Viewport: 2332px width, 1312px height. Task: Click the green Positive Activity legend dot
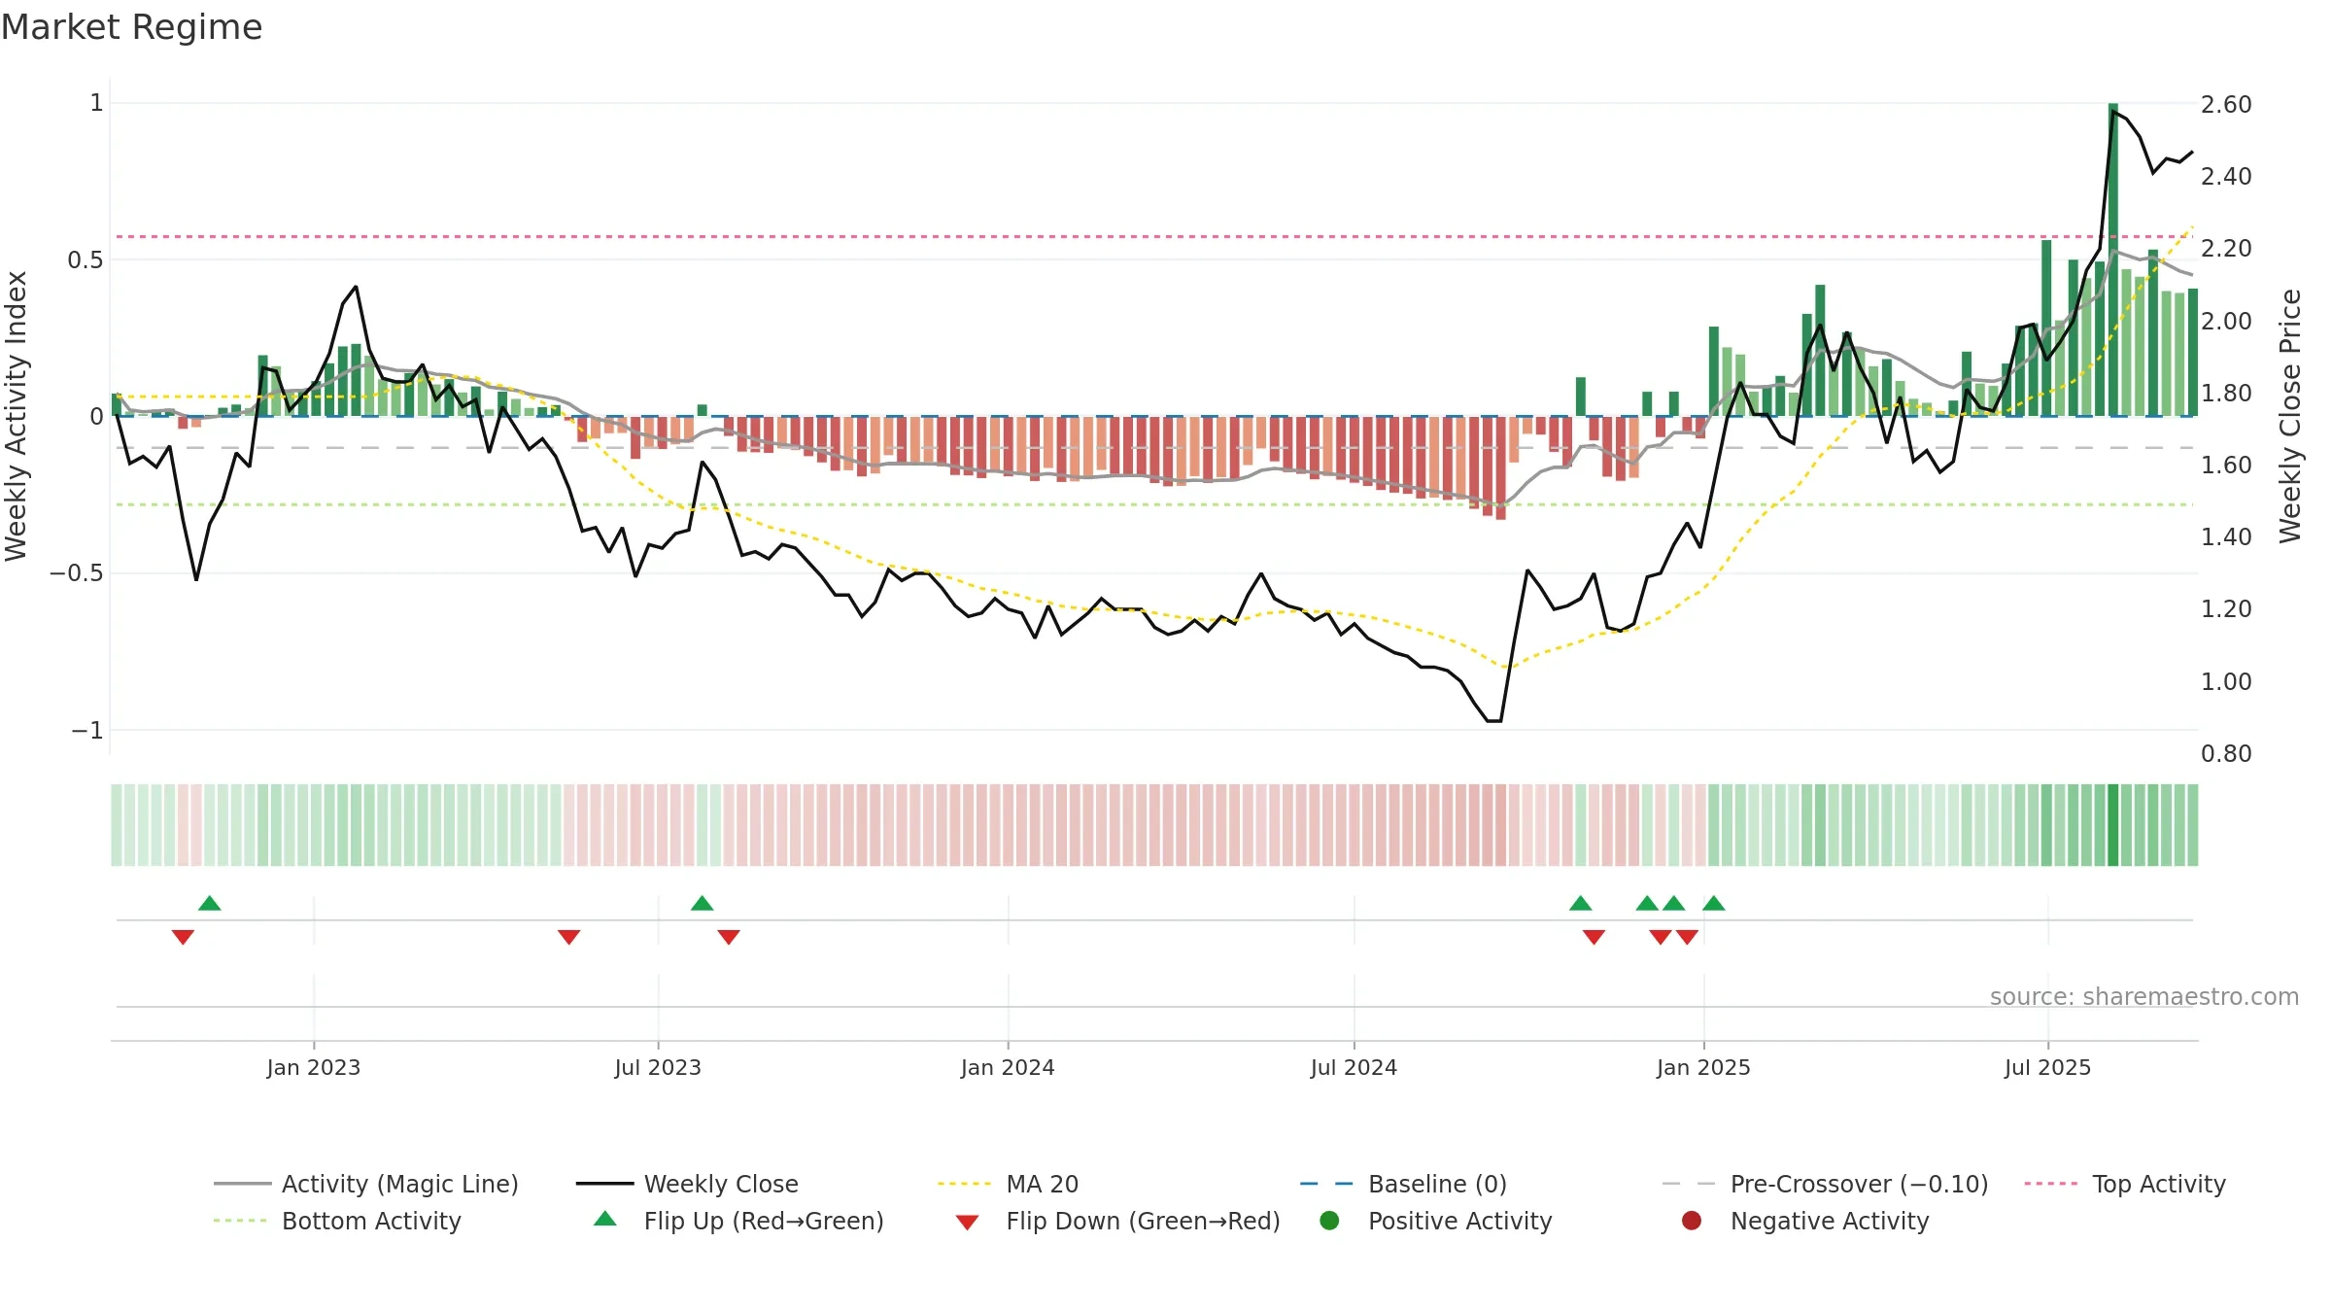pyautogui.click(x=1329, y=1220)
